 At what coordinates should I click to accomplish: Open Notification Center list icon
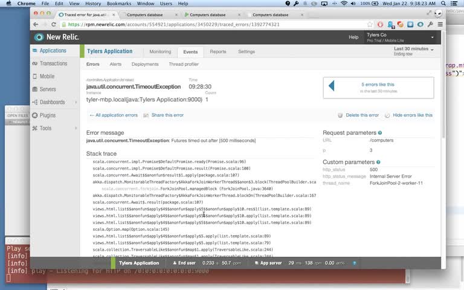(454, 4)
